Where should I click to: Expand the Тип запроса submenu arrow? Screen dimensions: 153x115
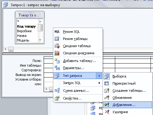click(99, 76)
